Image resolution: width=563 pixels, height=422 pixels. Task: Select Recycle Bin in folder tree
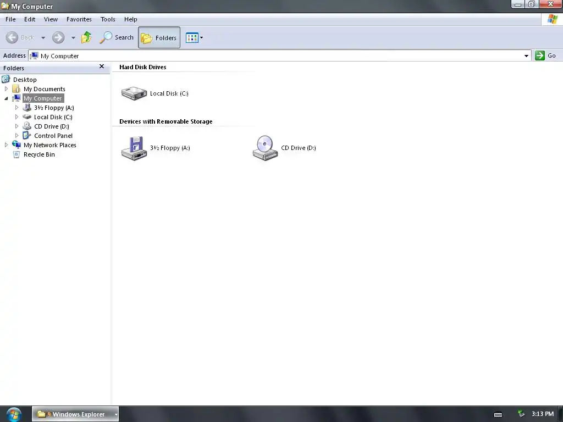[39, 154]
